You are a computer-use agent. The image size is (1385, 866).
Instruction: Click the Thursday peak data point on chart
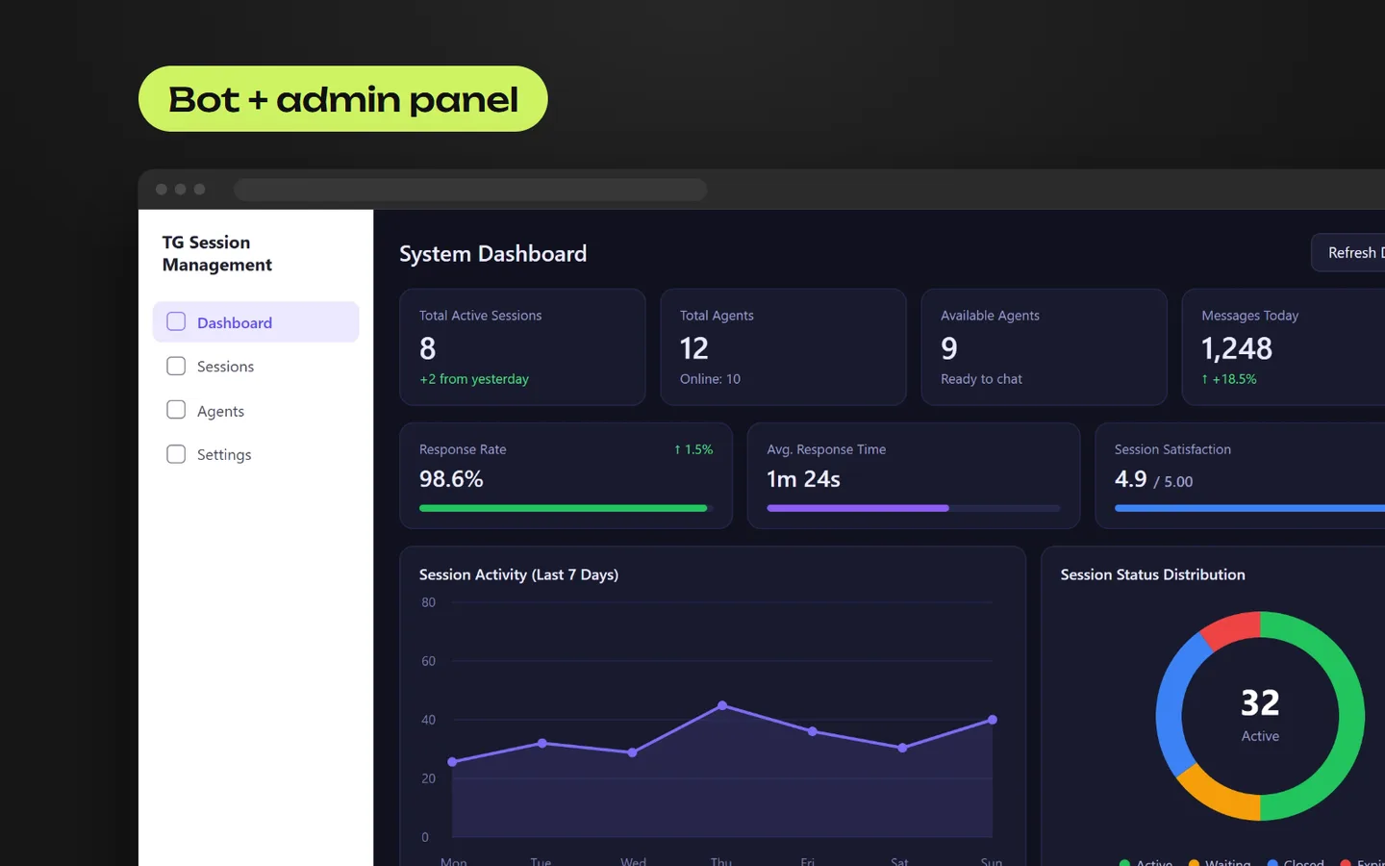coord(722,705)
